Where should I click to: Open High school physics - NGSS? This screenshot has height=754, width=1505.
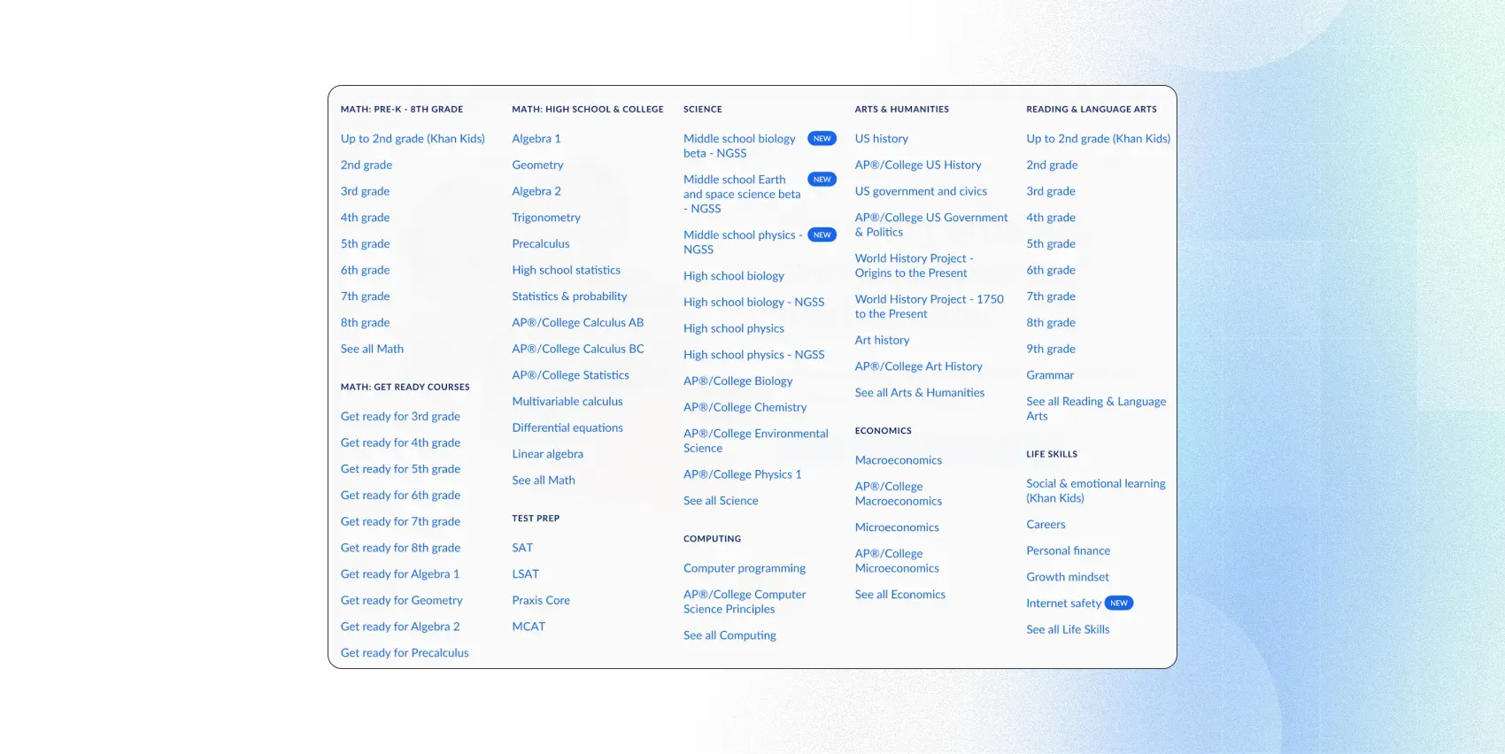(x=753, y=355)
